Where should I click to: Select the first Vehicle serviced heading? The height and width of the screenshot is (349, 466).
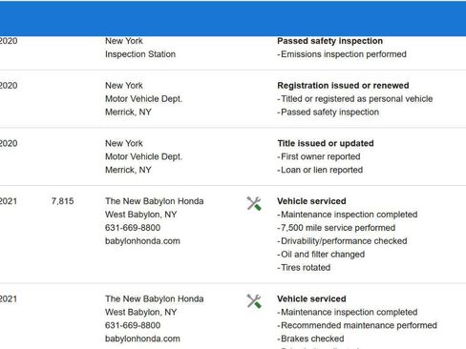311,201
